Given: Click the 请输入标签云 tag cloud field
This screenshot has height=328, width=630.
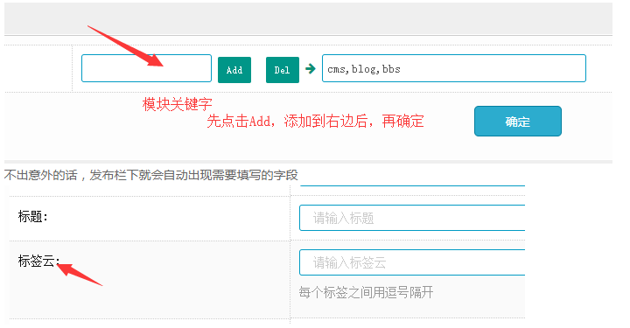Looking at the screenshot, I should pyautogui.click(x=412, y=262).
